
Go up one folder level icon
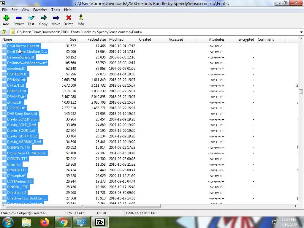coord(4,32)
